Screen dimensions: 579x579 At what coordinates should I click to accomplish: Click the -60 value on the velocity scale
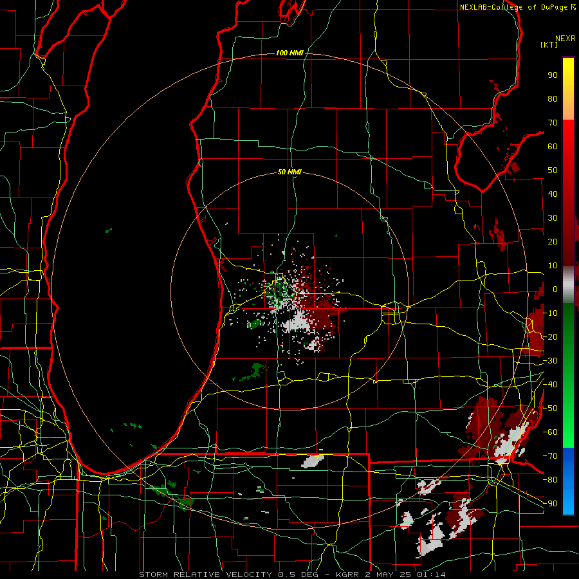coord(550,432)
